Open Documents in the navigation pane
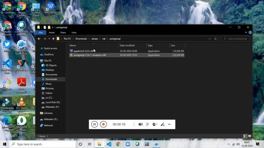The width and height of the screenshot is (264, 148). click(x=51, y=74)
